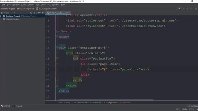The width and height of the screenshot is (198, 111).
Task: Open the Terminal tool window
Action: (x=18, y=106)
